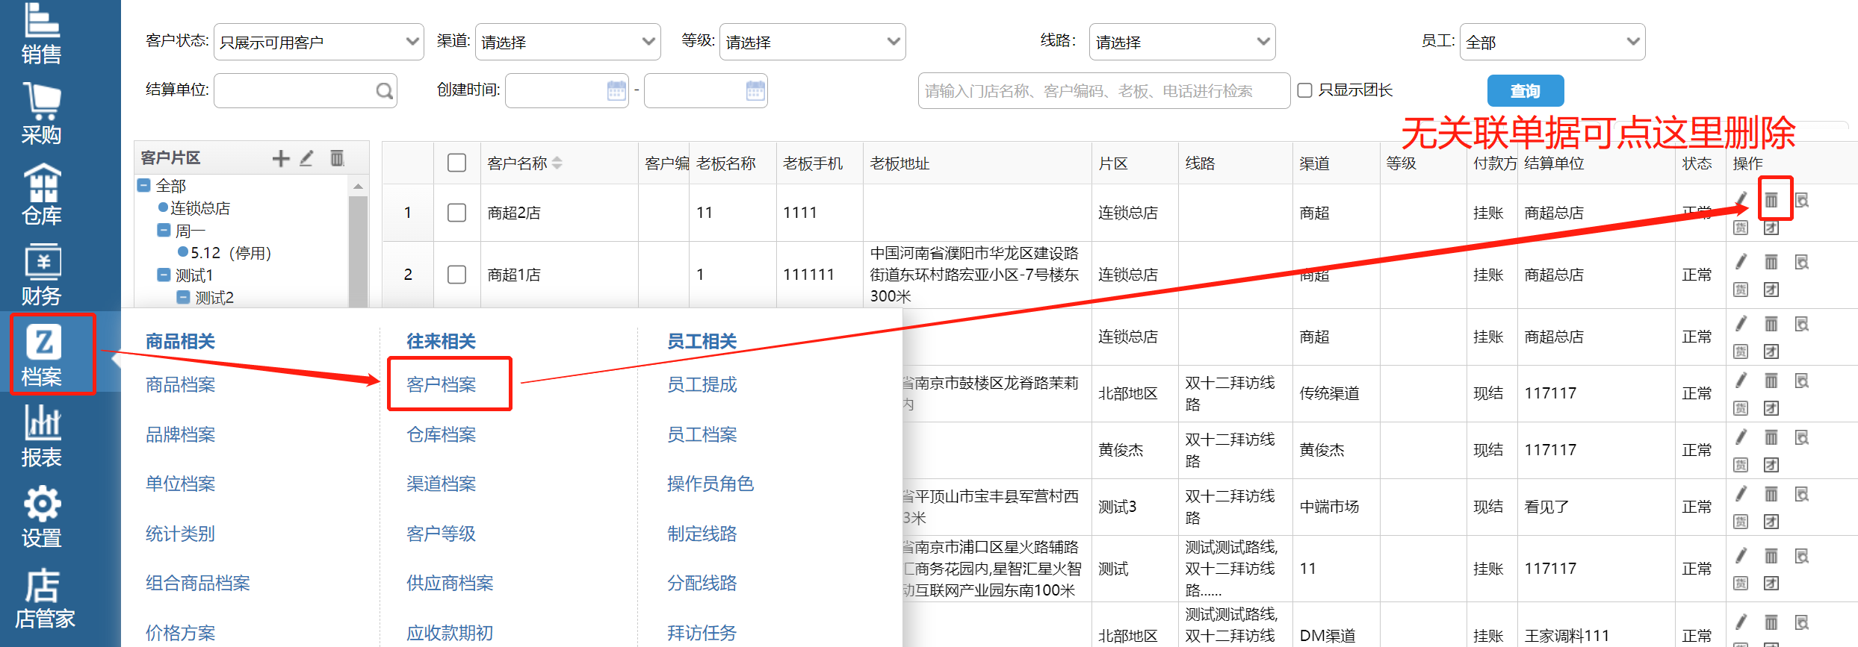Viewport: 1858px width, 647px height.
Task: Open the 组合商品档案 link
Action: 198,583
